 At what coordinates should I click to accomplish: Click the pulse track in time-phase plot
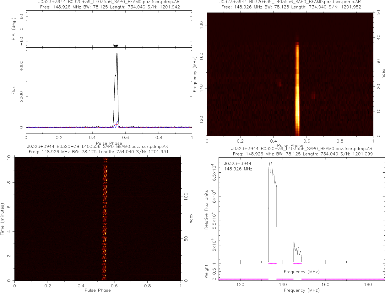[x=105, y=219]
